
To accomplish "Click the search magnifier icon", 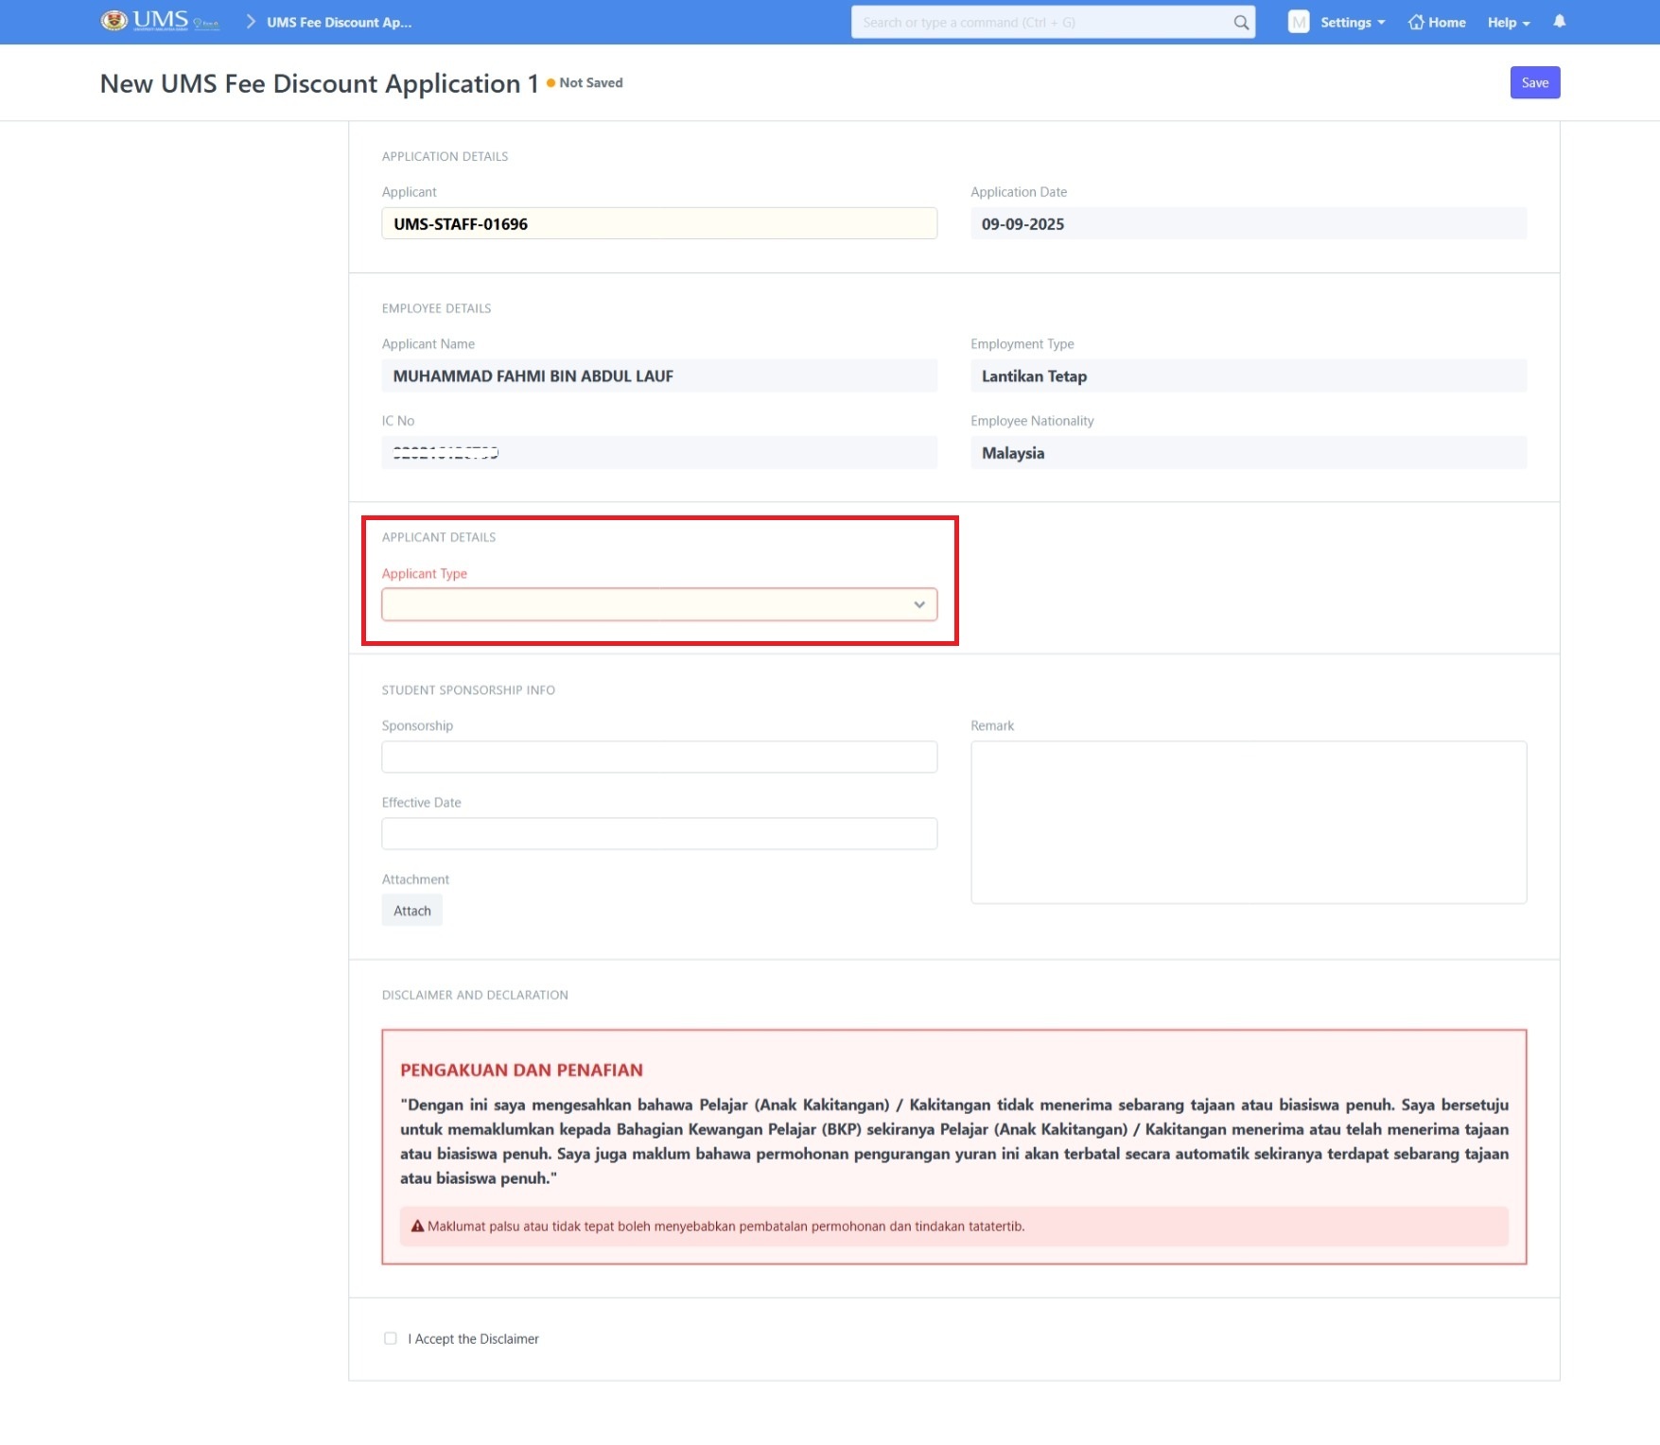I will pyautogui.click(x=1240, y=23).
